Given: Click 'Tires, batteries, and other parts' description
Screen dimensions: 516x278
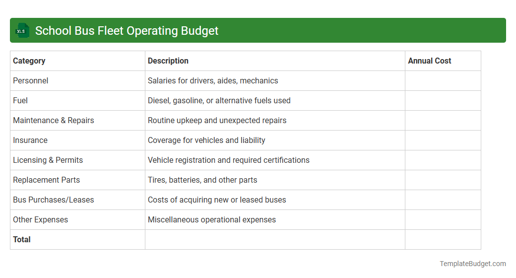Looking at the screenshot, I should pos(202,180).
